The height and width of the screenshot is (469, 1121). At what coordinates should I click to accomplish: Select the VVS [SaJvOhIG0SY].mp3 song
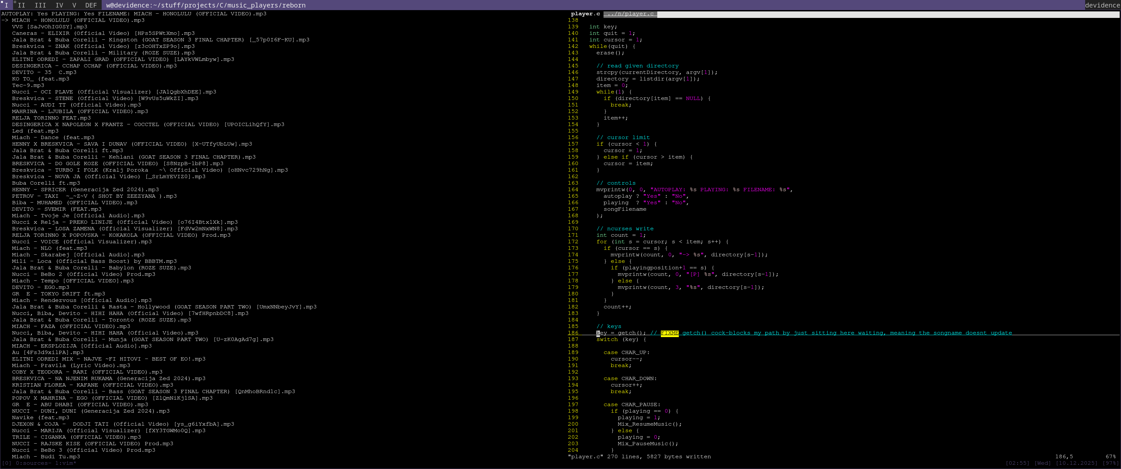point(49,26)
